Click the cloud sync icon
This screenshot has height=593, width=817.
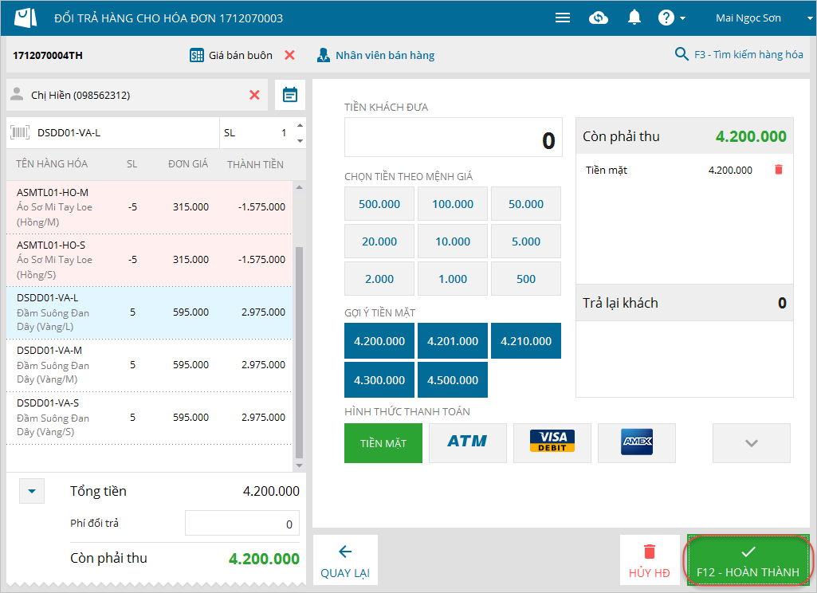coord(598,18)
